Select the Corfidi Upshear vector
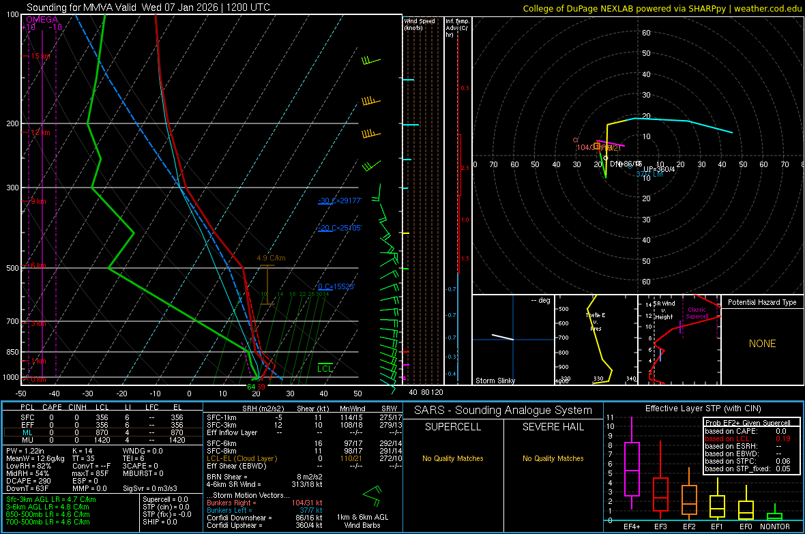Viewport: 805px width, 534px height. 265,525
